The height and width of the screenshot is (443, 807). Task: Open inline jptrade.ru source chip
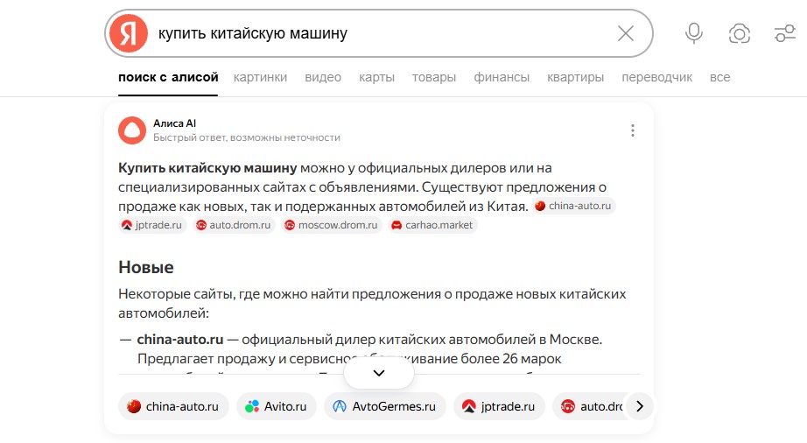[x=152, y=225]
